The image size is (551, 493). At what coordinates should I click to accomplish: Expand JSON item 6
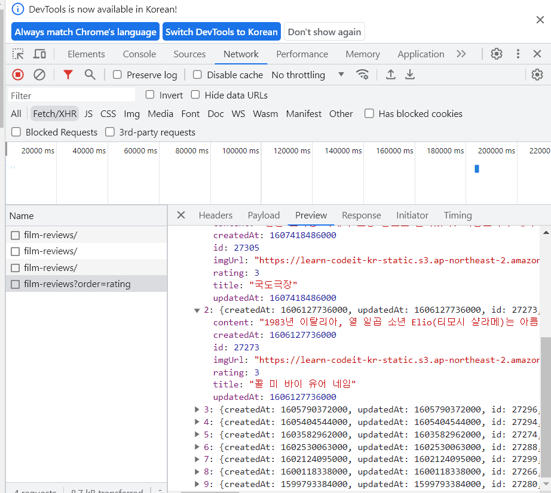pos(197,446)
